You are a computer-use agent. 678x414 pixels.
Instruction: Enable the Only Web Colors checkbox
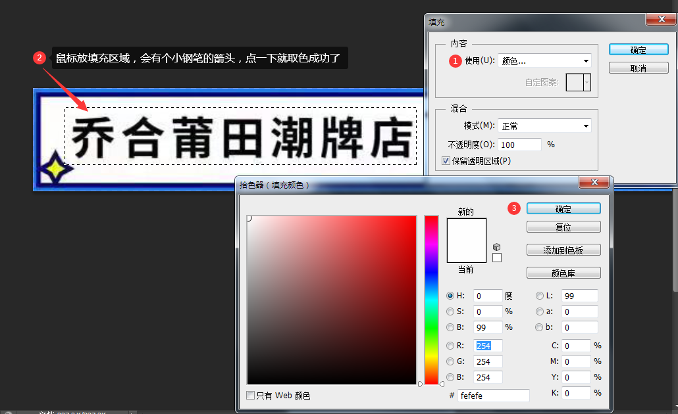(x=250, y=395)
